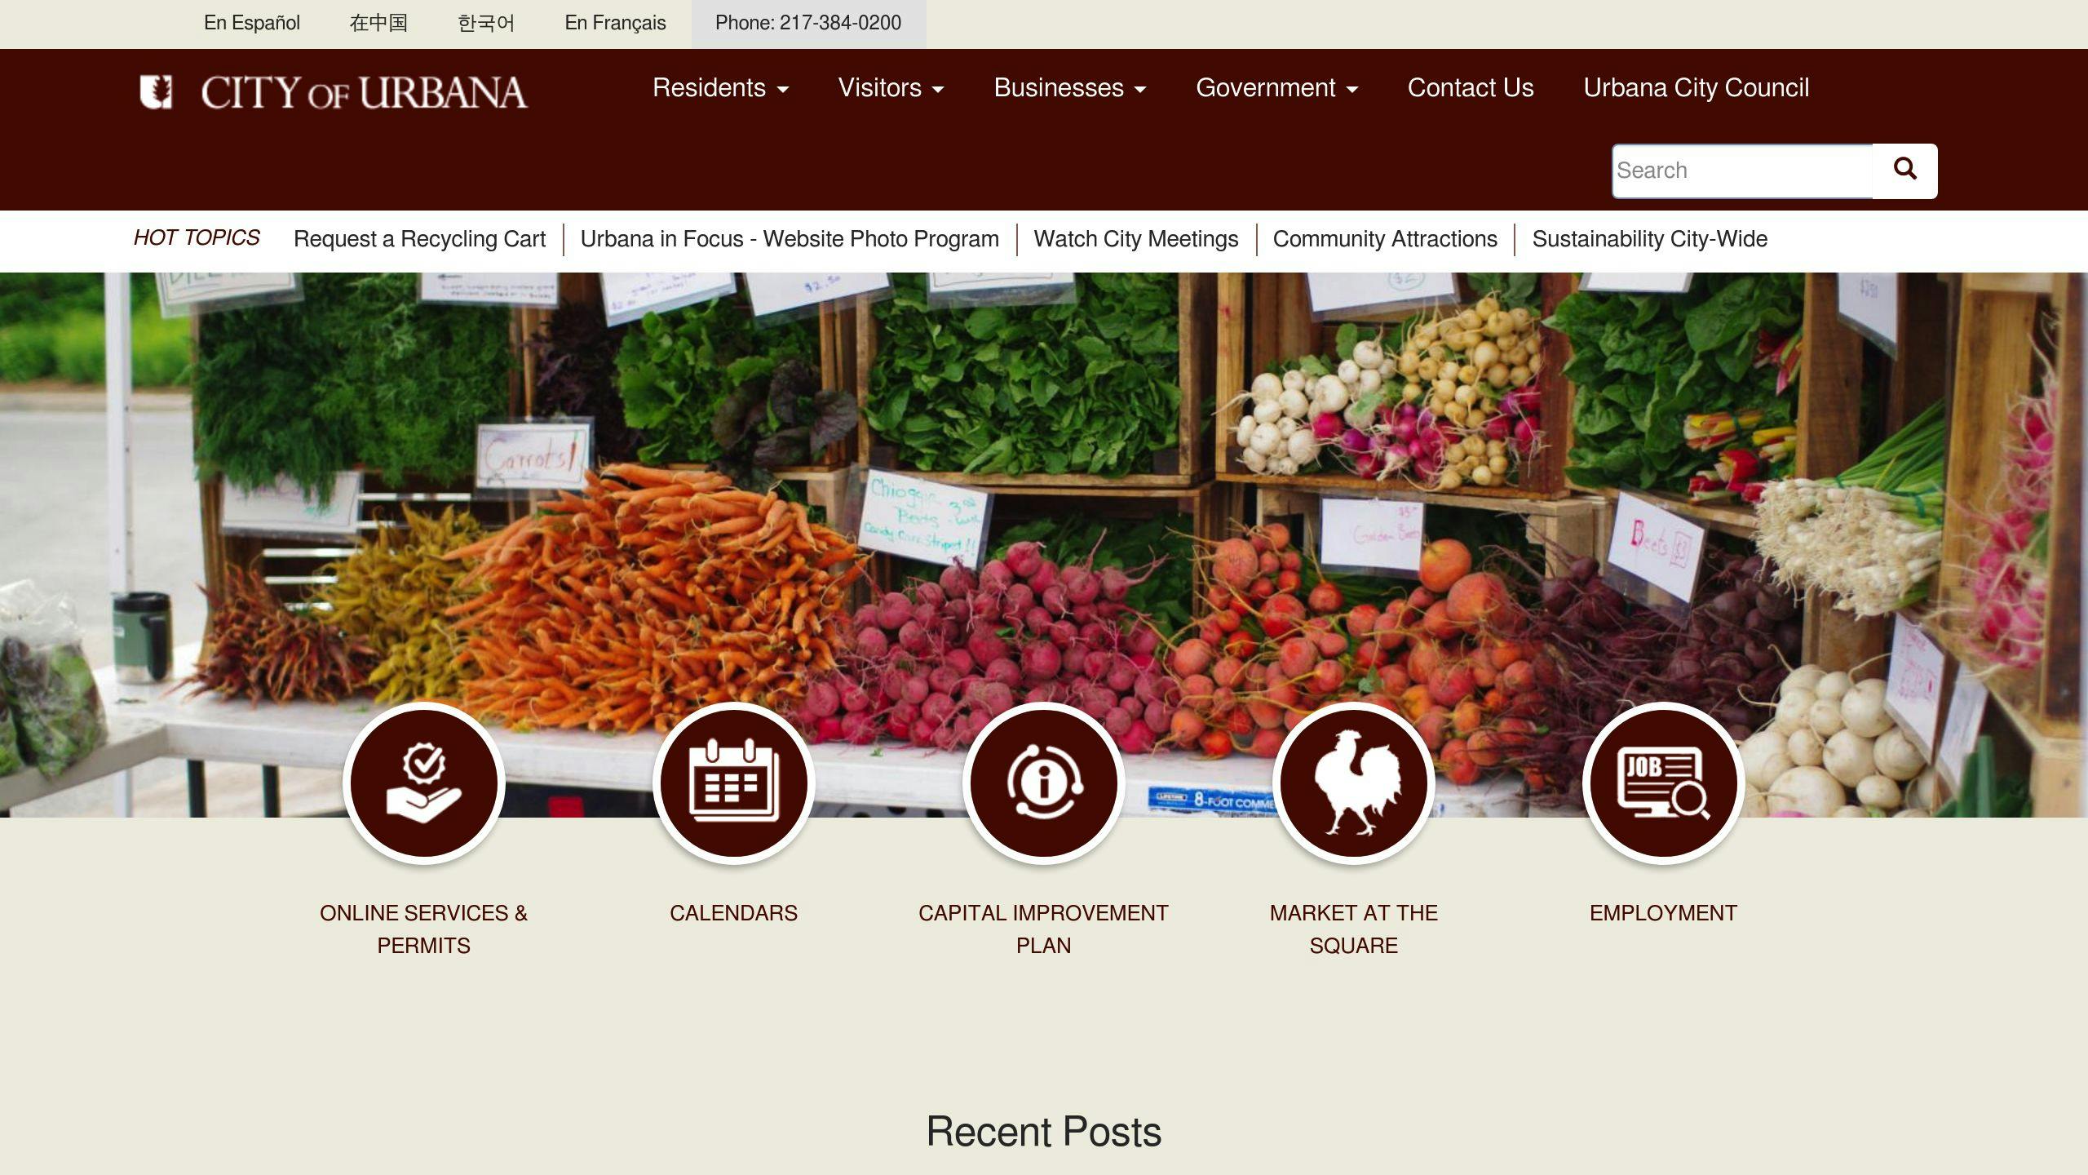Image resolution: width=2088 pixels, height=1175 pixels.
Task: Expand the Government dropdown menu
Action: [x=1277, y=88]
